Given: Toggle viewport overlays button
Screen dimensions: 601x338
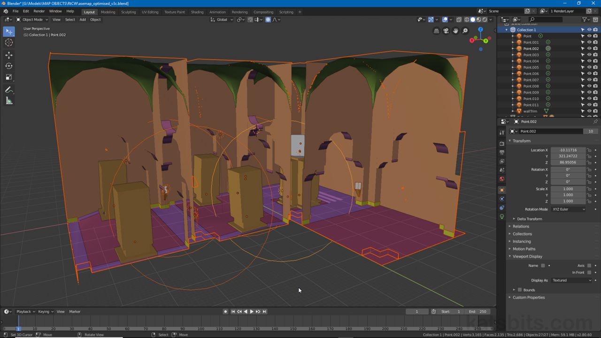Looking at the screenshot, I should pos(445,20).
